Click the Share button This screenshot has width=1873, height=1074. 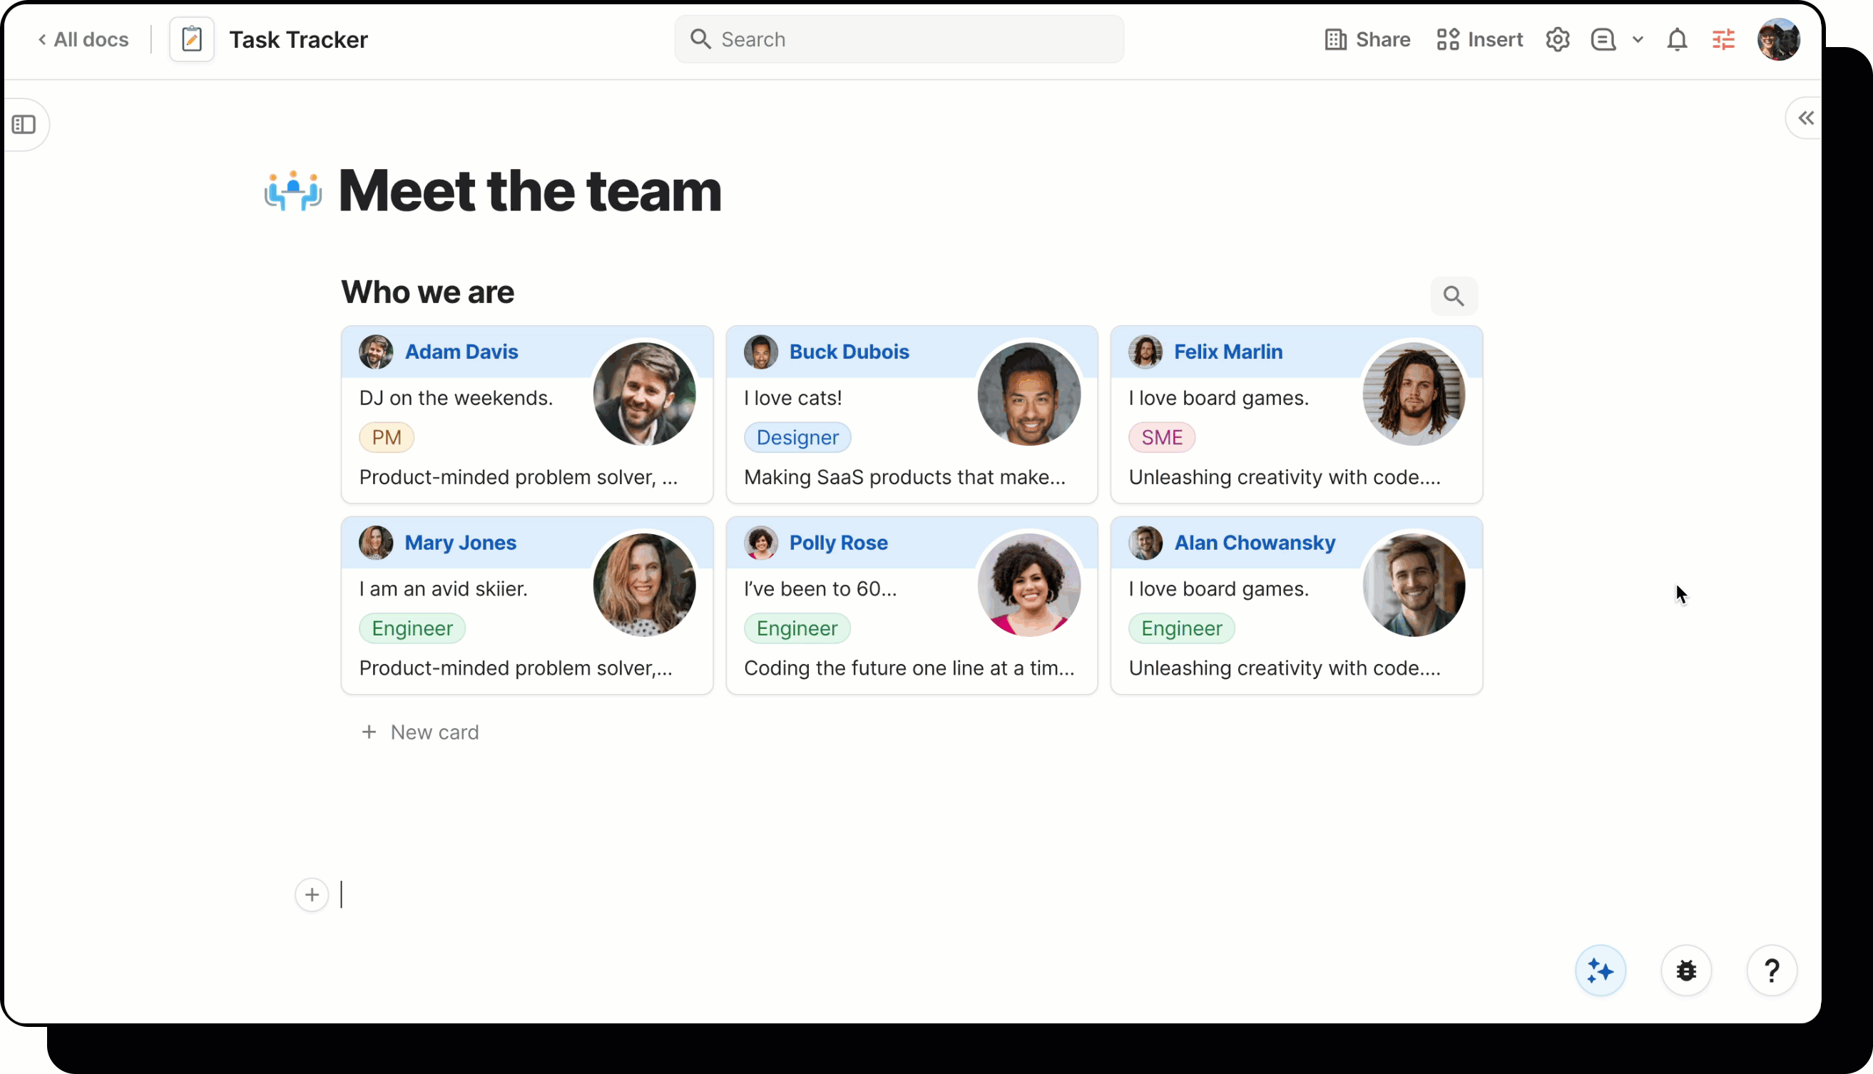1367,39
